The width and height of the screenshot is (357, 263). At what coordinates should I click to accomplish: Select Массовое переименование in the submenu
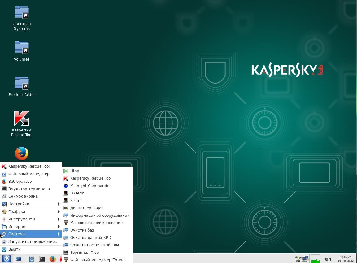click(98, 223)
